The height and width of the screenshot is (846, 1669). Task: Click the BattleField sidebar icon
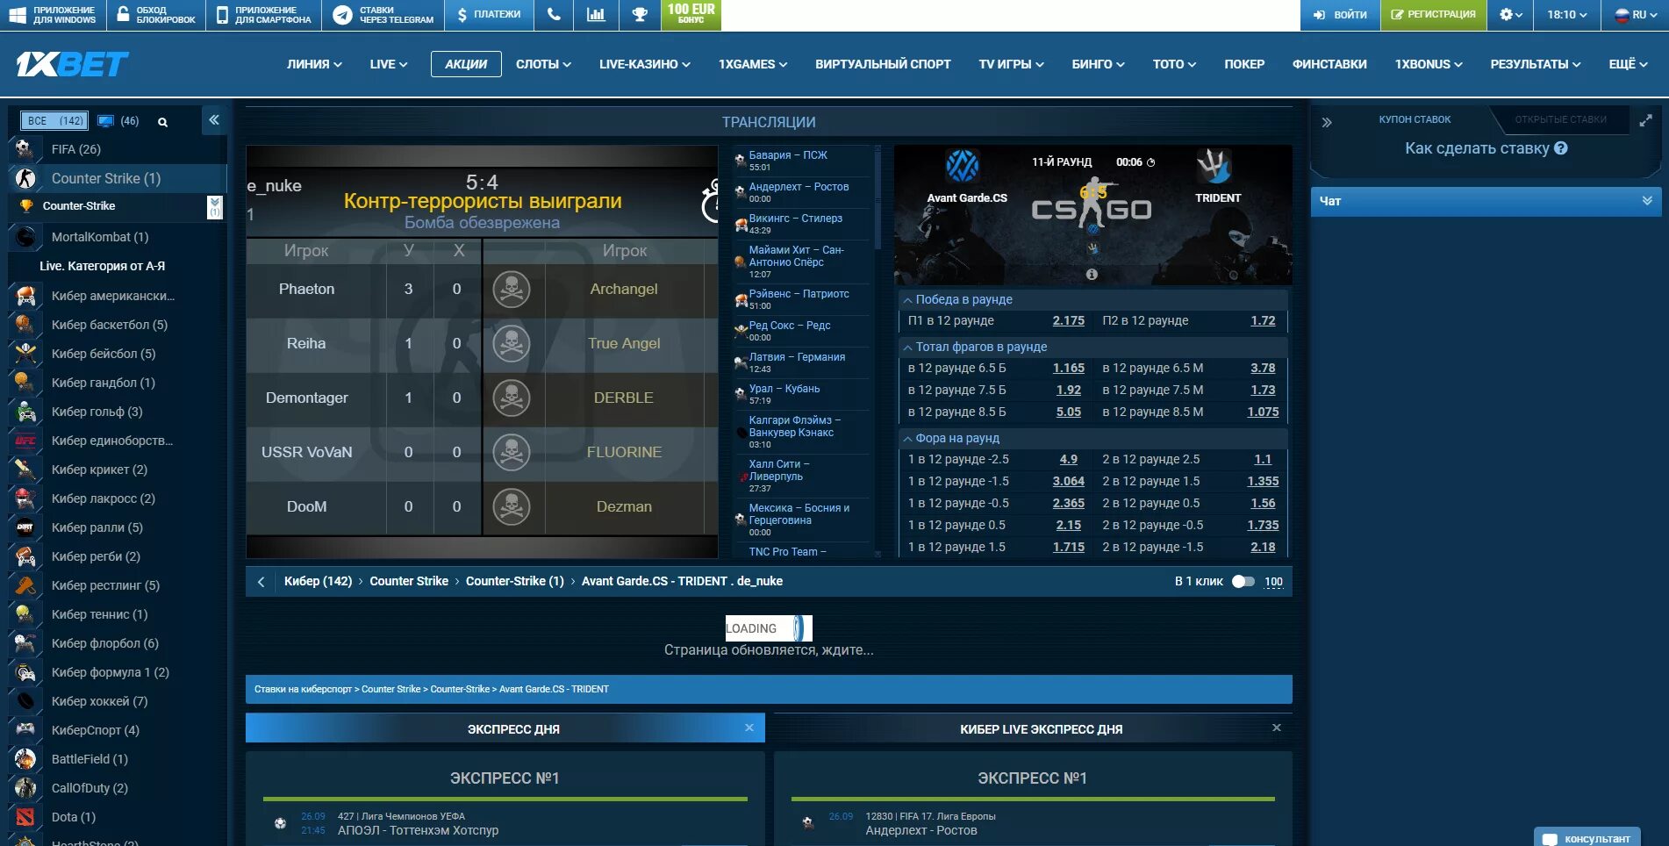tap(25, 759)
